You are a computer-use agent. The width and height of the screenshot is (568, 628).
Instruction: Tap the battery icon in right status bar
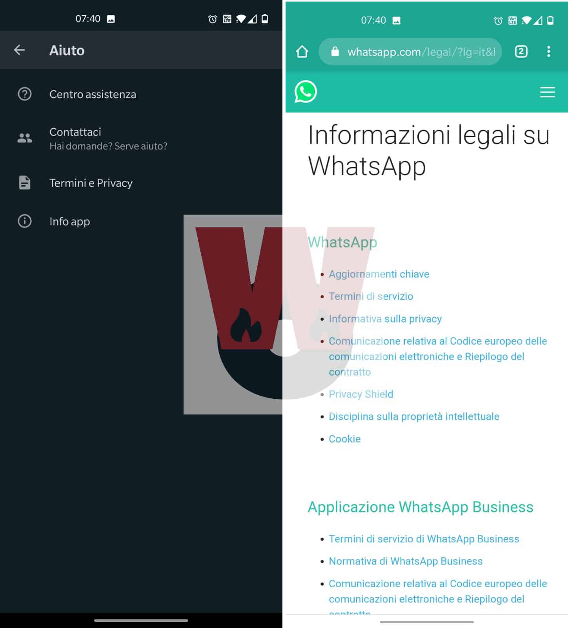pyautogui.click(x=550, y=20)
